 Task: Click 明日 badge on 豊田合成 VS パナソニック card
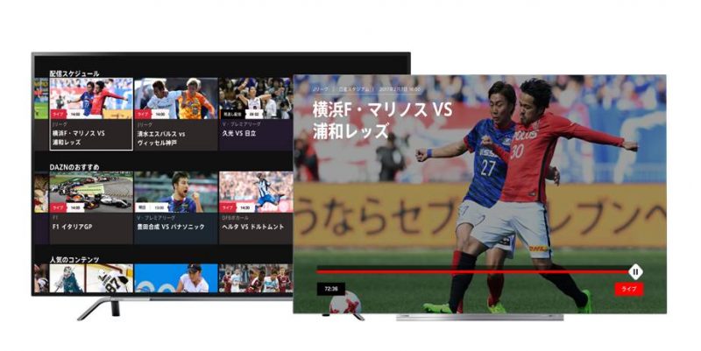pyautogui.click(x=142, y=207)
